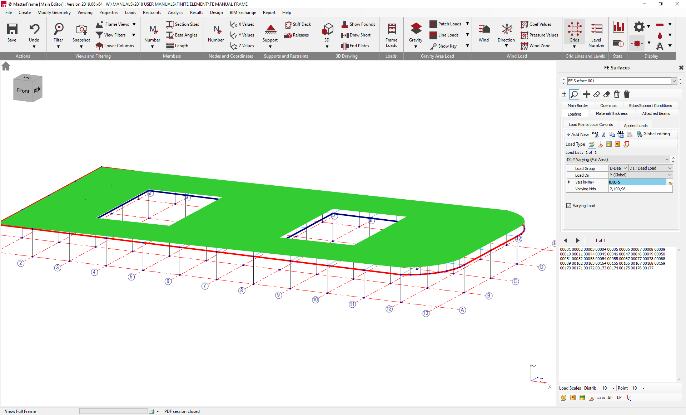Click the Varying Nds field showing 2,100,98
This screenshot has height=415, width=686.
641,189
